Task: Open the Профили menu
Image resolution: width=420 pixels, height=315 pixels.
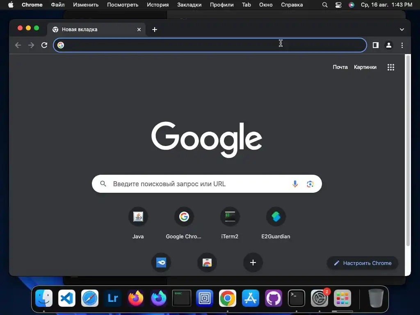Action: [x=222, y=5]
